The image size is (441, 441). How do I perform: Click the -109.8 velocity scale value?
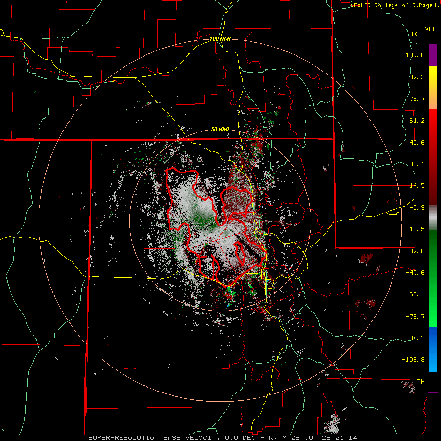click(x=414, y=360)
